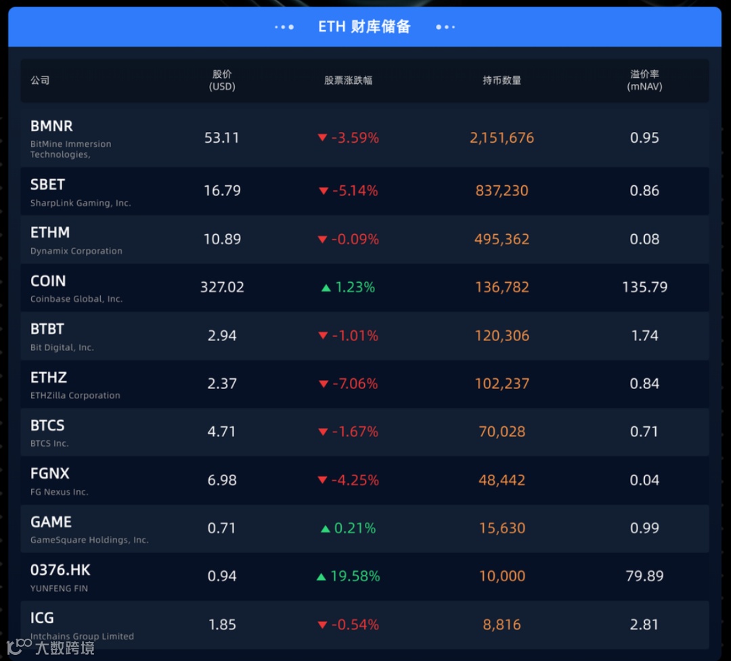The height and width of the screenshot is (661, 731).
Task: Select the FGNX ticker
Action: 50,473
